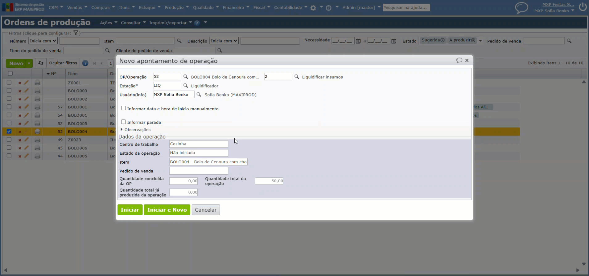The width and height of the screenshot is (589, 276).
Task: Open the comment bubble in dialog header
Action: [x=459, y=60]
